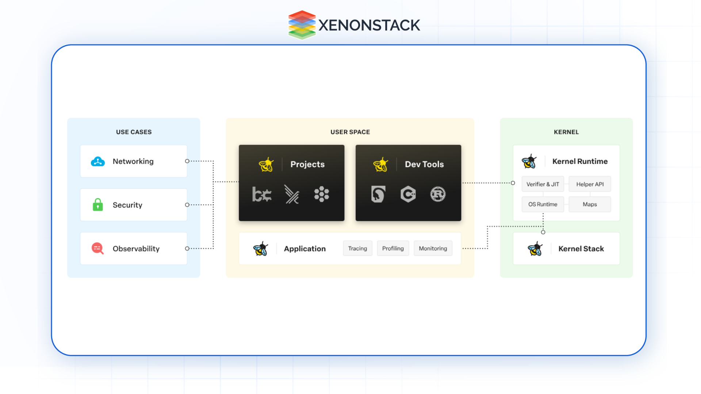Toggle the Monitoring tag in Application

tap(433, 248)
